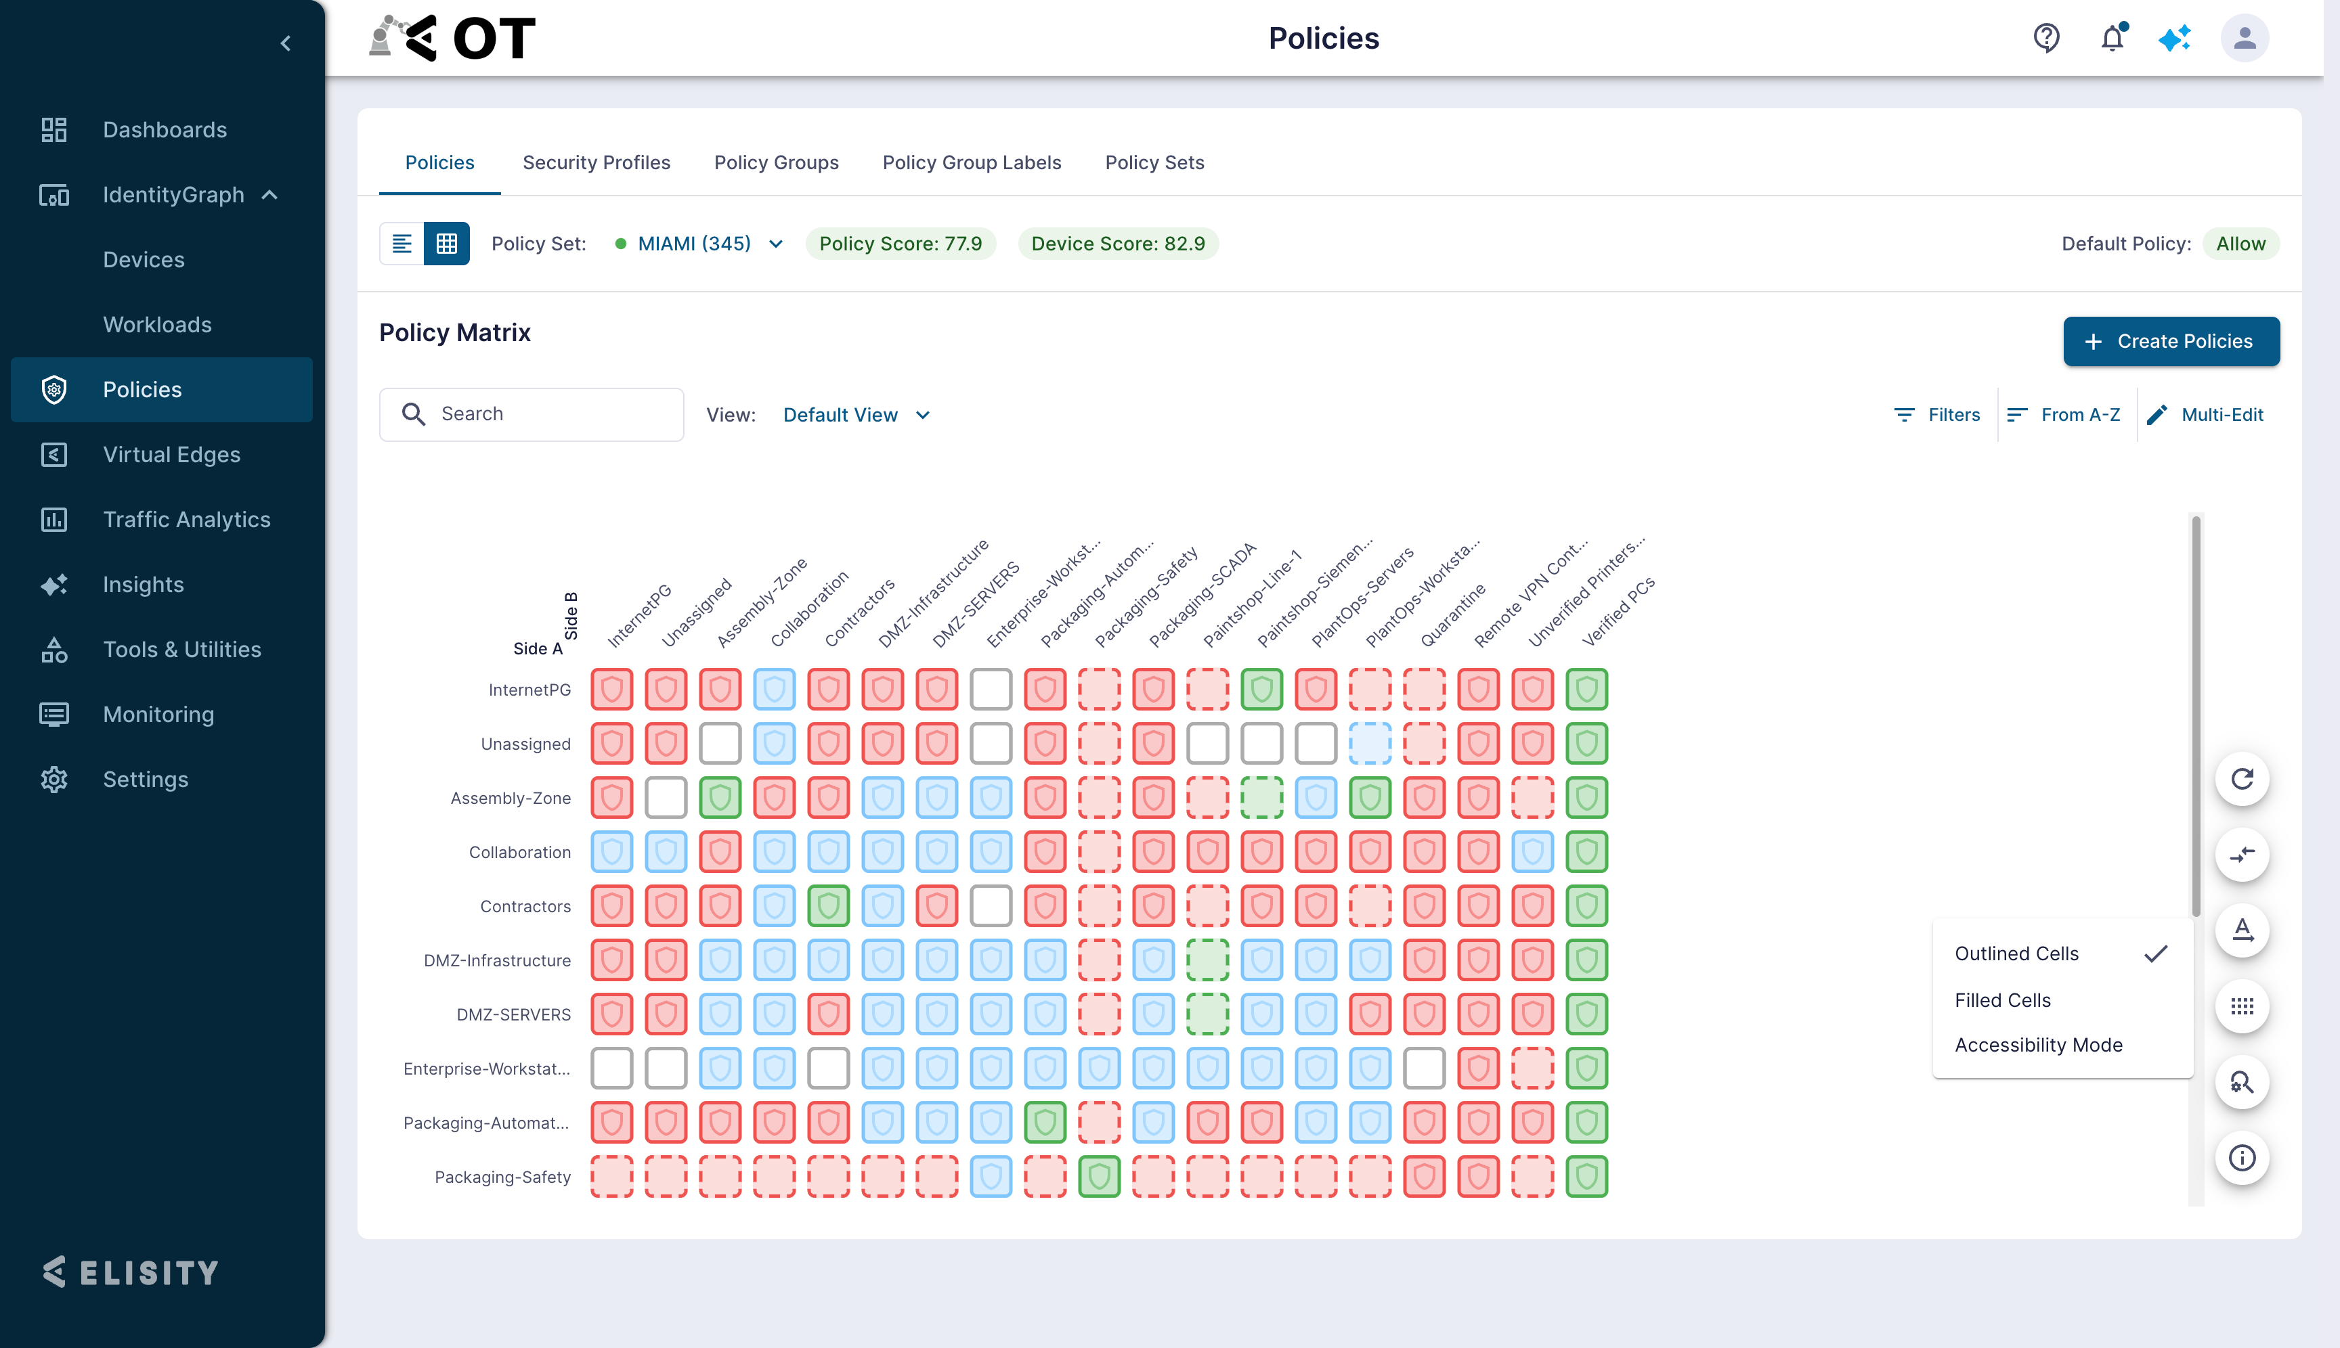Image resolution: width=2340 pixels, height=1348 pixels.
Task: Open the notifications bell
Action: (2112, 38)
